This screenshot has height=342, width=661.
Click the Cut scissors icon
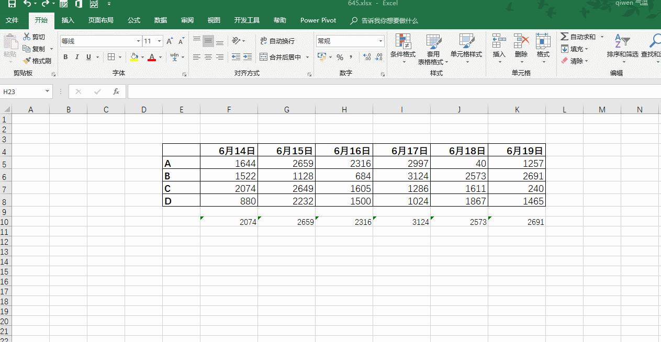[27, 37]
